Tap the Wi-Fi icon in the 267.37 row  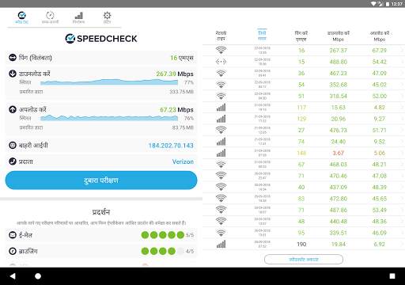tap(221, 50)
